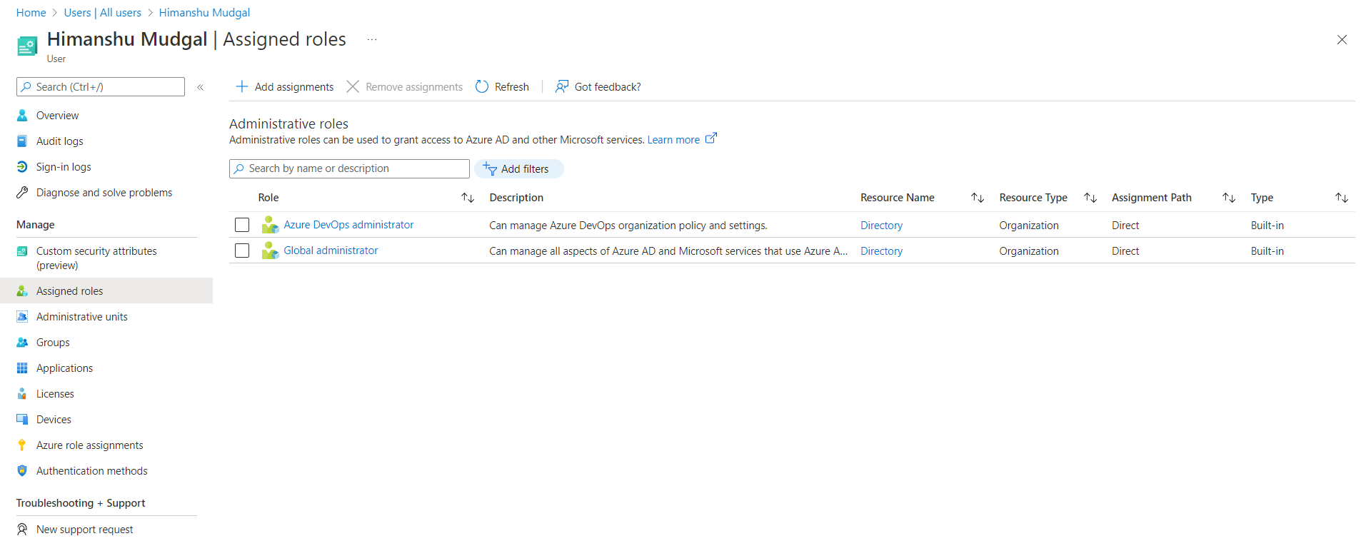
Task: Click the Got feedback person icon
Action: (x=562, y=86)
